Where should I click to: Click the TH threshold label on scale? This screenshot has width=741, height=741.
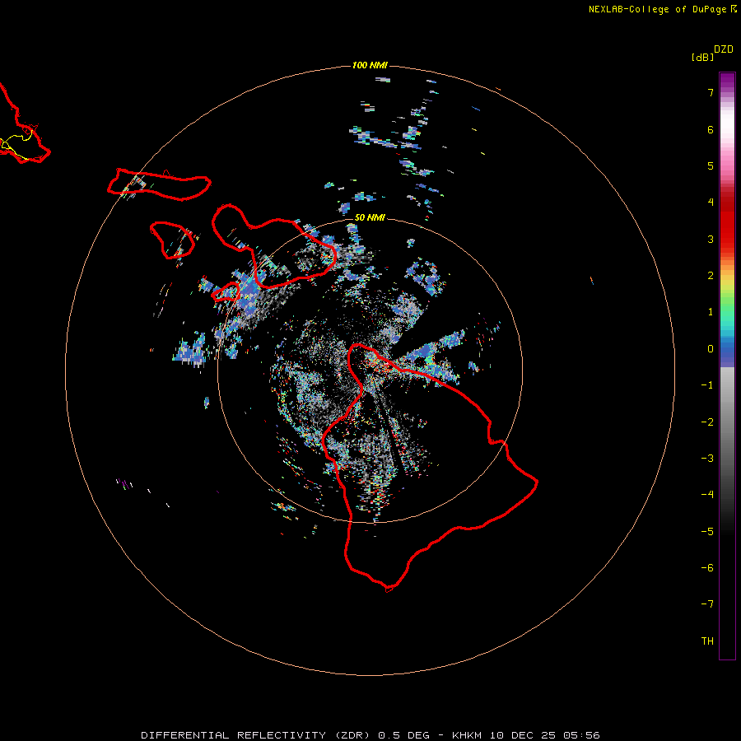point(707,641)
